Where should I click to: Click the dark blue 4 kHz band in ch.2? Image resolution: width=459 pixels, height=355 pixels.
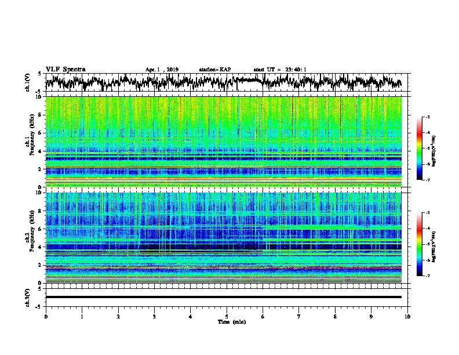(x=223, y=247)
